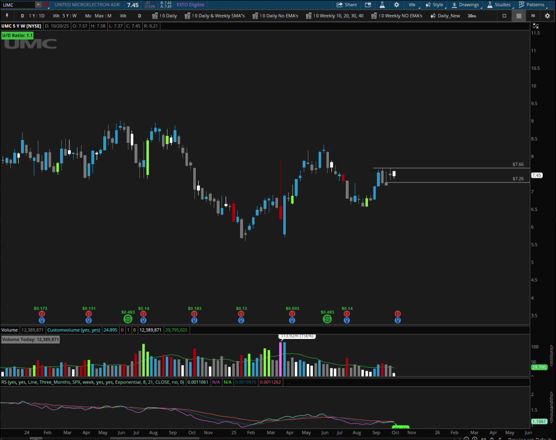Viewport: 556px width, 440px height.
Task: Click the October lightbulb event icon
Action: click(398, 321)
